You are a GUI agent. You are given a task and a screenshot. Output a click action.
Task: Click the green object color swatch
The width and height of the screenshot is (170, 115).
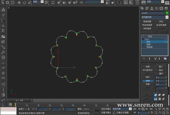167,13
